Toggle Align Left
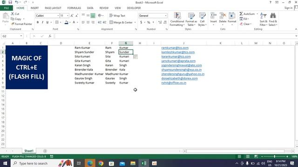Image resolution: width=298 pixels, height=167 pixels. pos(83,22)
